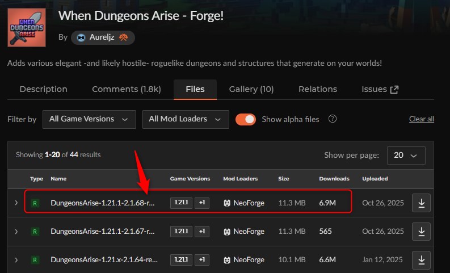Click the 1.21.1 version tag for 2.1.68
This screenshot has height=273, width=450.
pyautogui.click(x=181, y=203)
